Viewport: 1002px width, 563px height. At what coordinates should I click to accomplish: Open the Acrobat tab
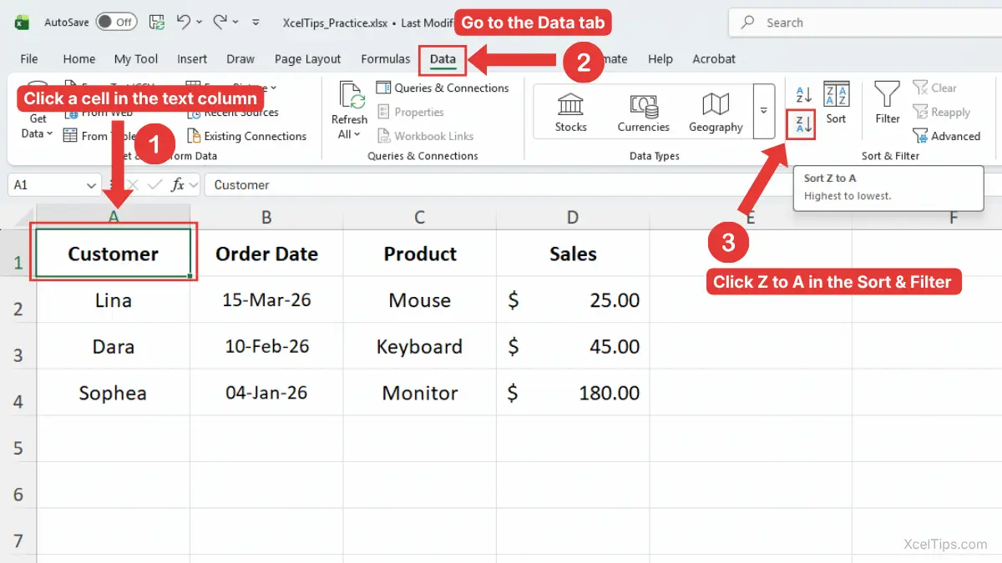click(714, 59)
